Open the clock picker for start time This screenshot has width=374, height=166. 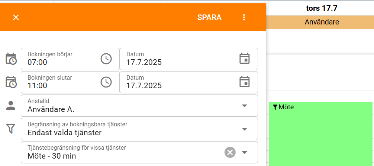click(x=106, y=59)
